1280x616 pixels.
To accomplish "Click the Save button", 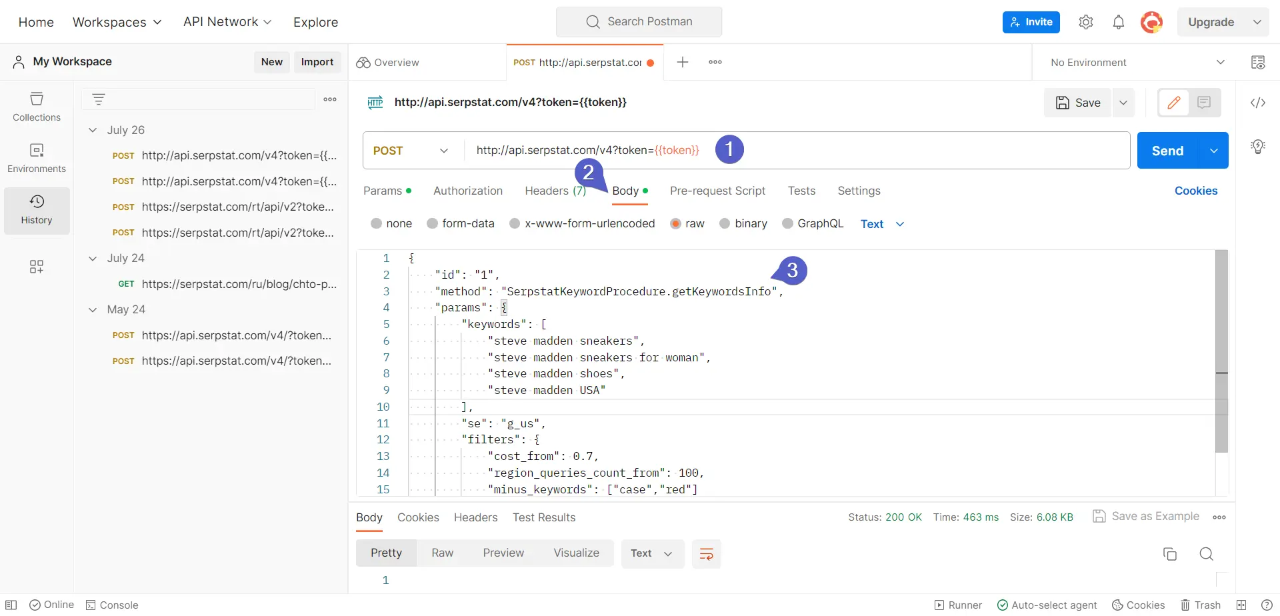I will tap(1078, 103).
